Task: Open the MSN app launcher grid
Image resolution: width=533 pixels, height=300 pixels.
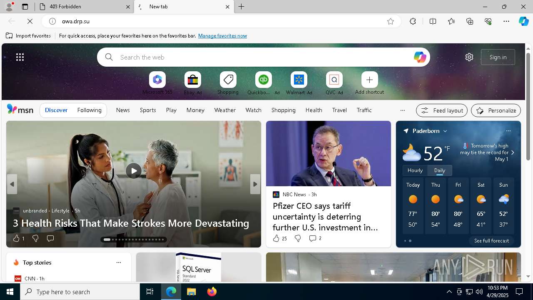Action: coord(20,57)
